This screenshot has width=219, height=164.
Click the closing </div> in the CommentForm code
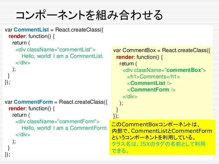pos(23,135)
